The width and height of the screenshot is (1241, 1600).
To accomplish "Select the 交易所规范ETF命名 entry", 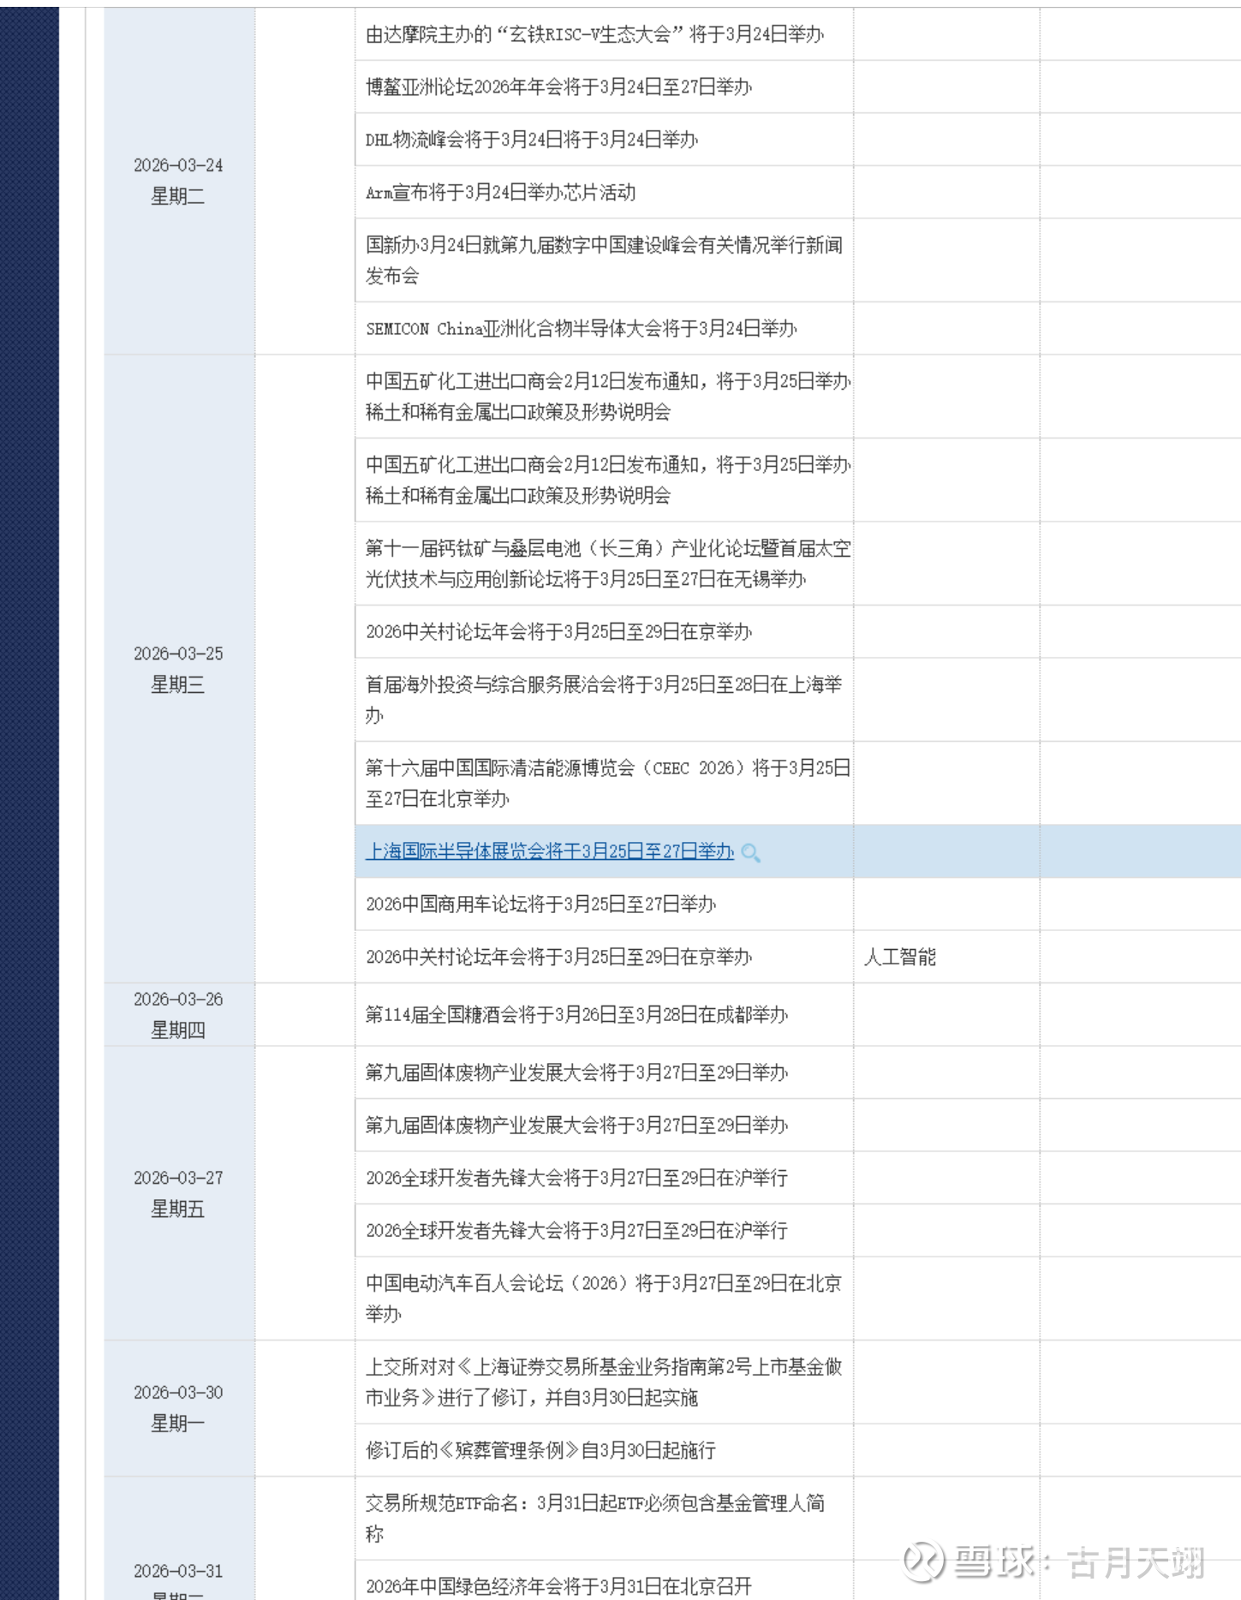I will click(x=595, y=1518).
